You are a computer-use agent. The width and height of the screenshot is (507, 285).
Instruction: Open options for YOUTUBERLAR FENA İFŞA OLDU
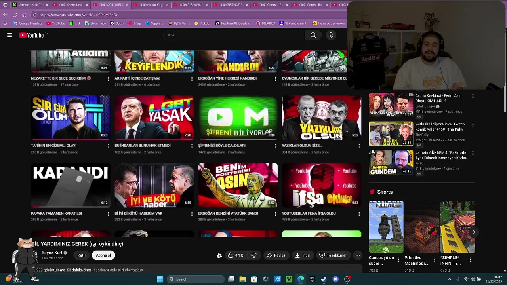point(359,214)
